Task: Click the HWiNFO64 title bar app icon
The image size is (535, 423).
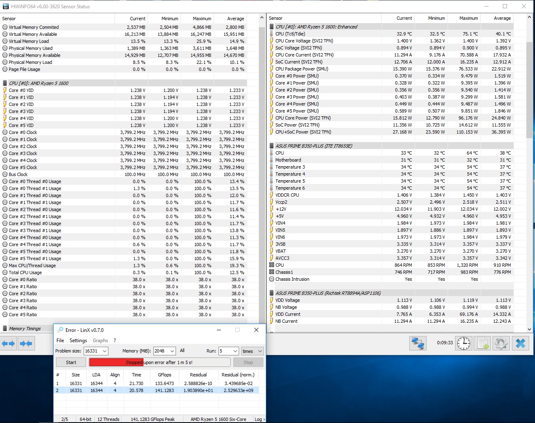Action: click(5, 6)
